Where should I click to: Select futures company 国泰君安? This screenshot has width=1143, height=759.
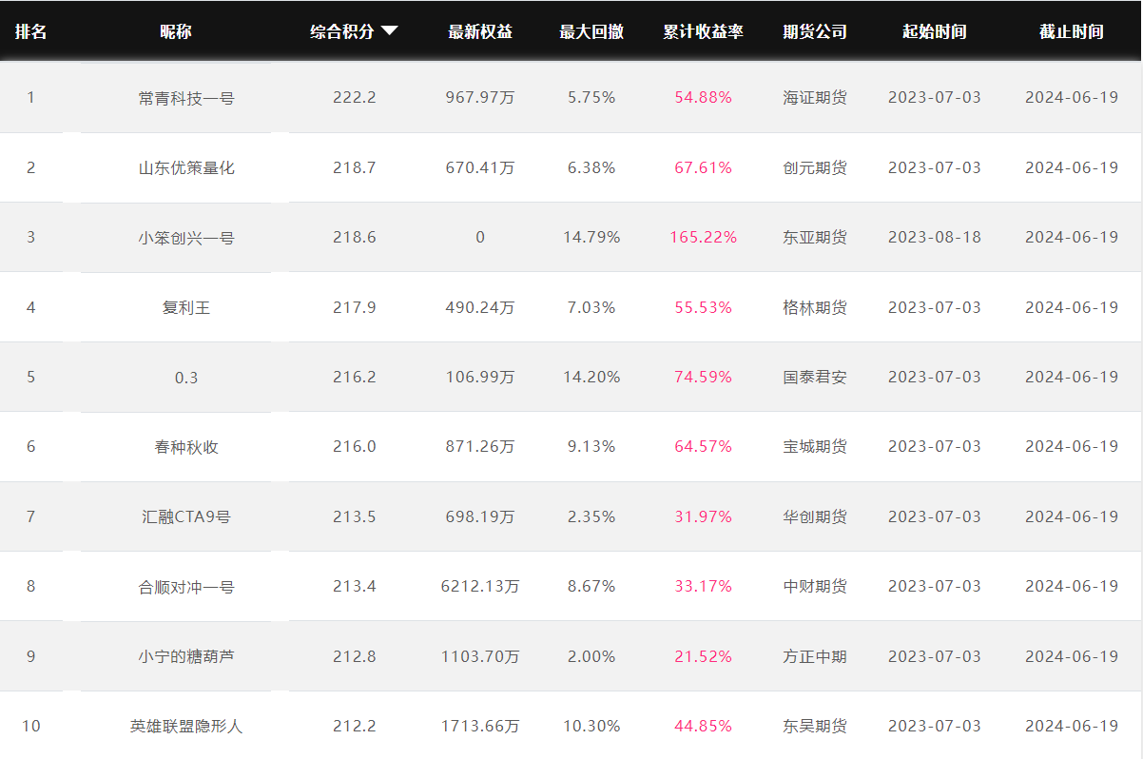point(815,377)
